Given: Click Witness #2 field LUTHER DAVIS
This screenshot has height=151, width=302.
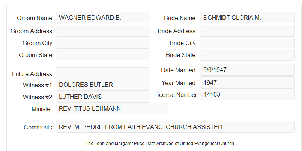Looking at the screenshot, I should pos(103,97).
